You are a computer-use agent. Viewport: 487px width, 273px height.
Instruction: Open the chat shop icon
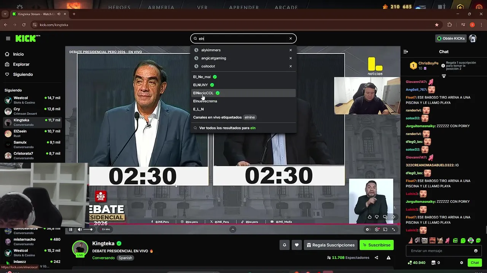pos(433,262)
